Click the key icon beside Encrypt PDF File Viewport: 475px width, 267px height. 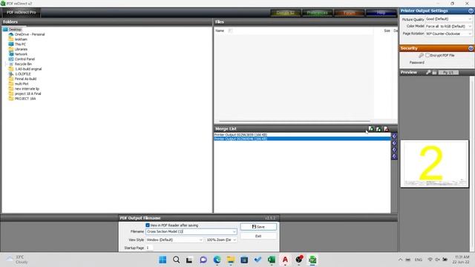point(421,56)
